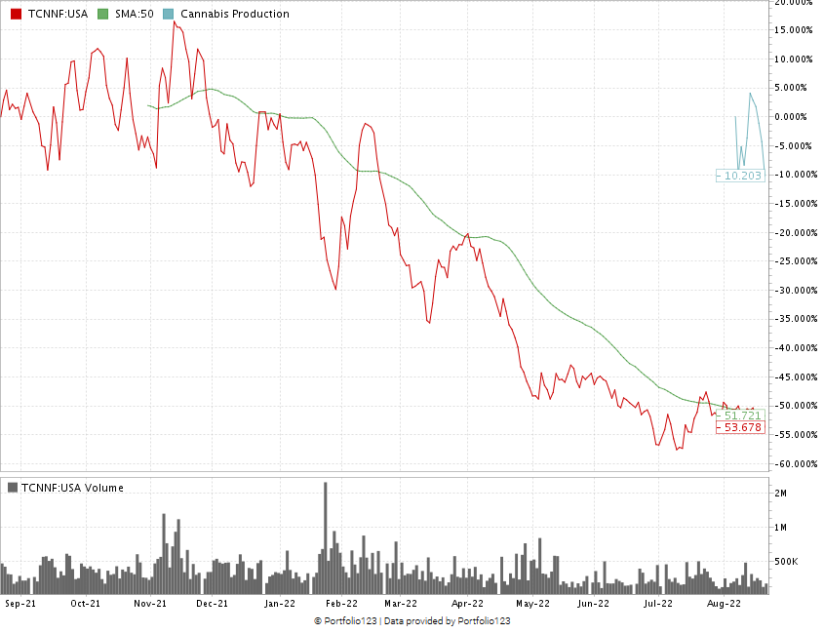Click the tallest volume bar near Feb-22
This screenshot has height=634, width=824.
tap(326, 538)
